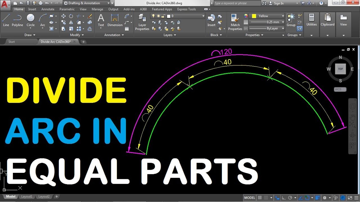360x202 pixels.
Task: Expand the Properties panel title
Action: [x=254, y=35]
